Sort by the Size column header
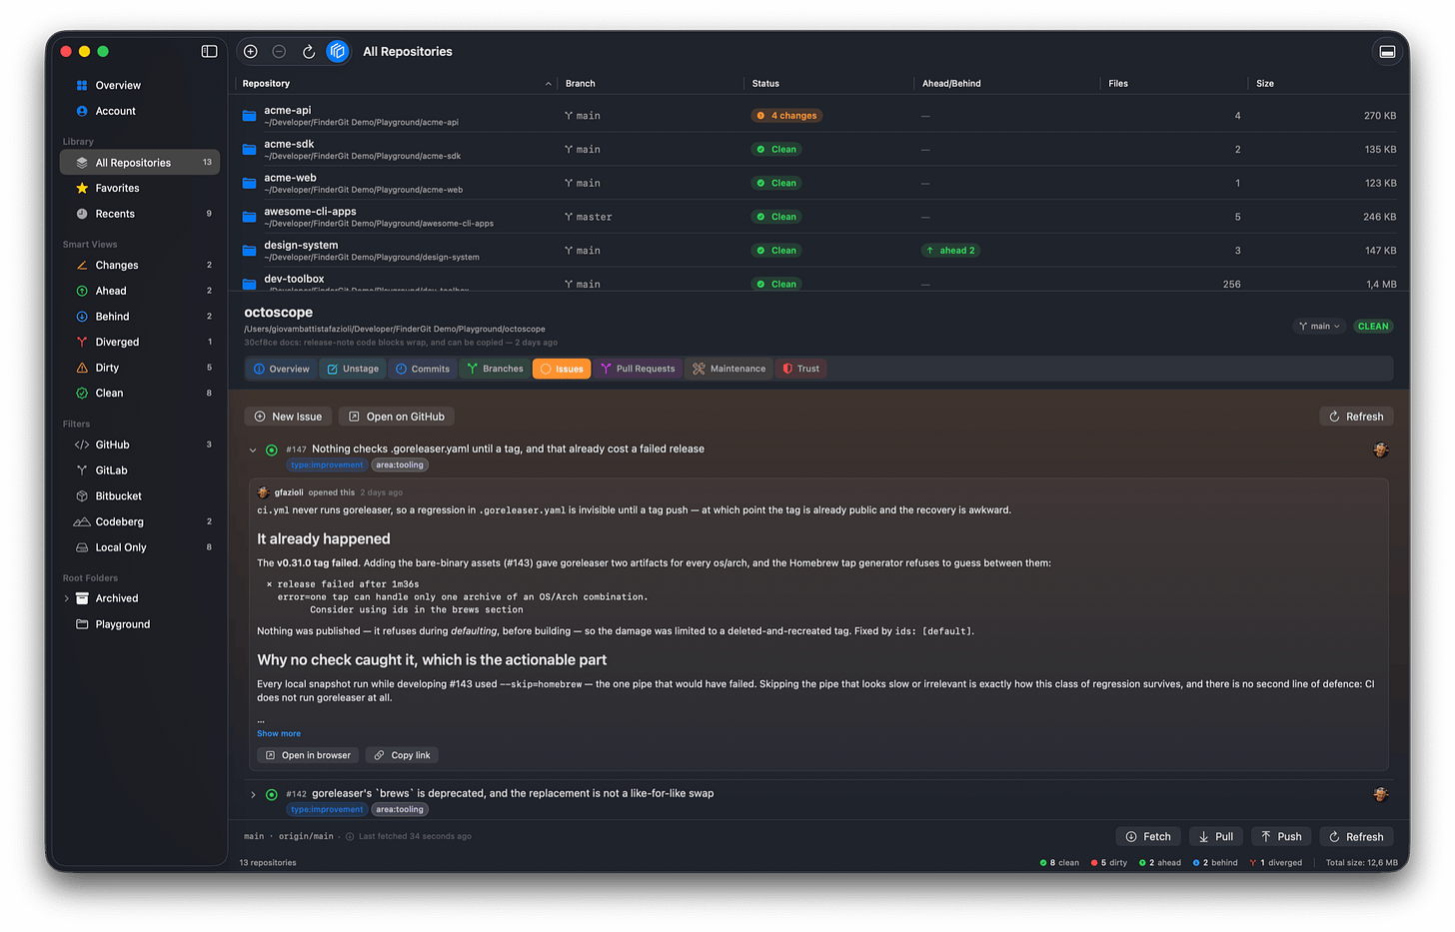 point(1324,83)
